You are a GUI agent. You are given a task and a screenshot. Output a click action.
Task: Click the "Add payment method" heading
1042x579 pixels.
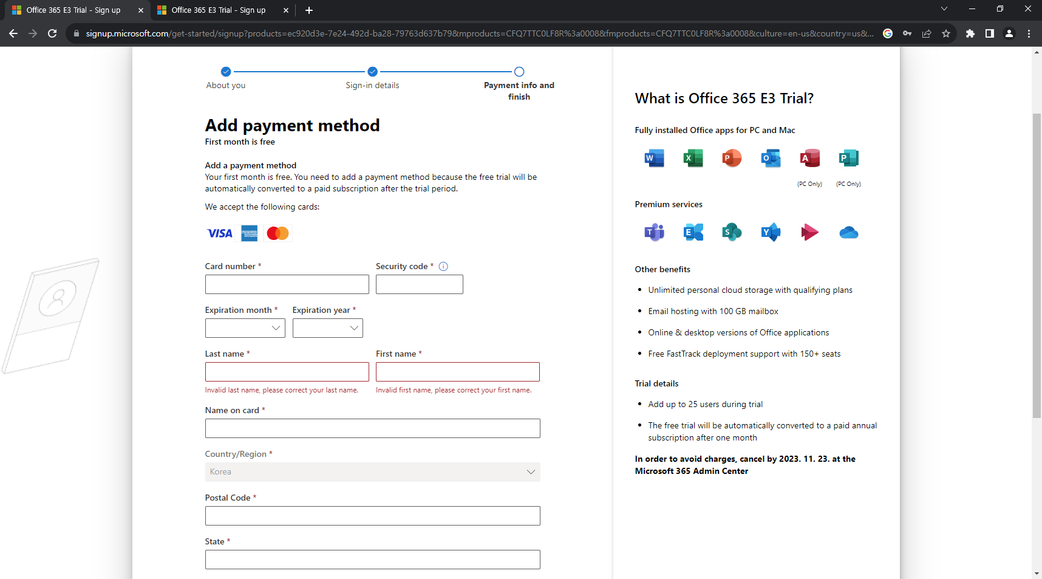pyautogui.click(x=293, y=125)
